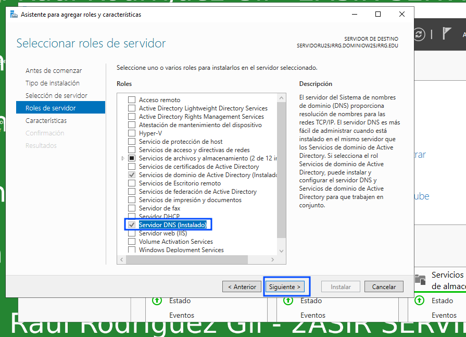
Task: Click the file services tile icon behind the wizard
Action: click(420, 279)
